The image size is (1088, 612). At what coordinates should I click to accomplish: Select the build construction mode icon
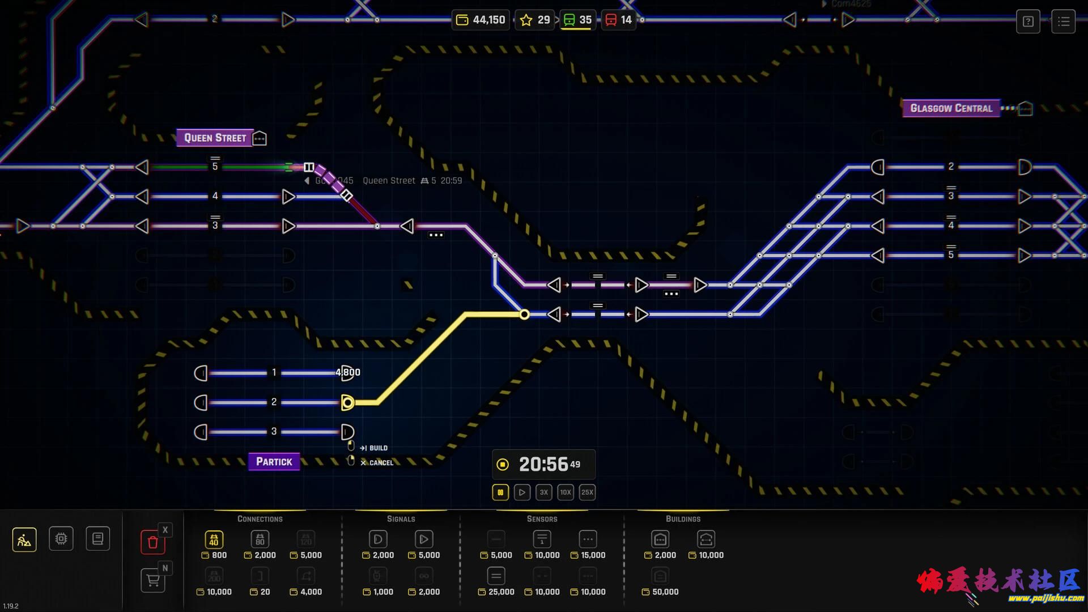[x=24, y=539]
